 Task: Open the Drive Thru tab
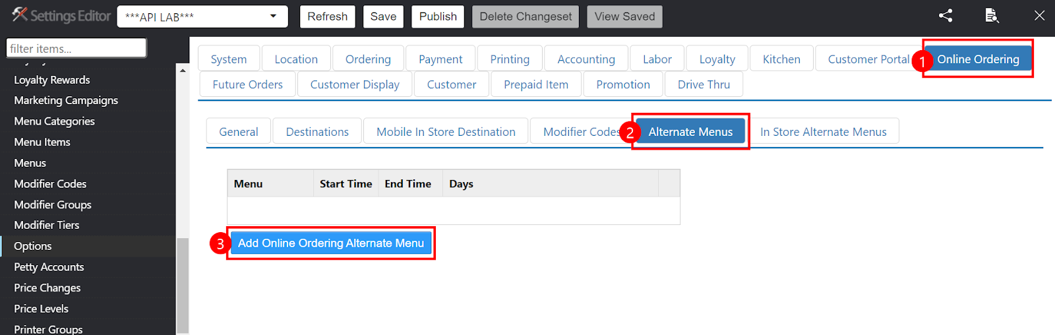tap(704, 84)
